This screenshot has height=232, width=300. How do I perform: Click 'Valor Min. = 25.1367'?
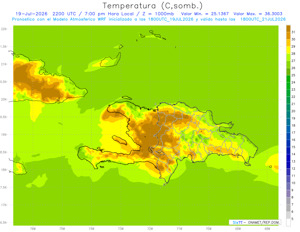(x=205, y=14)
